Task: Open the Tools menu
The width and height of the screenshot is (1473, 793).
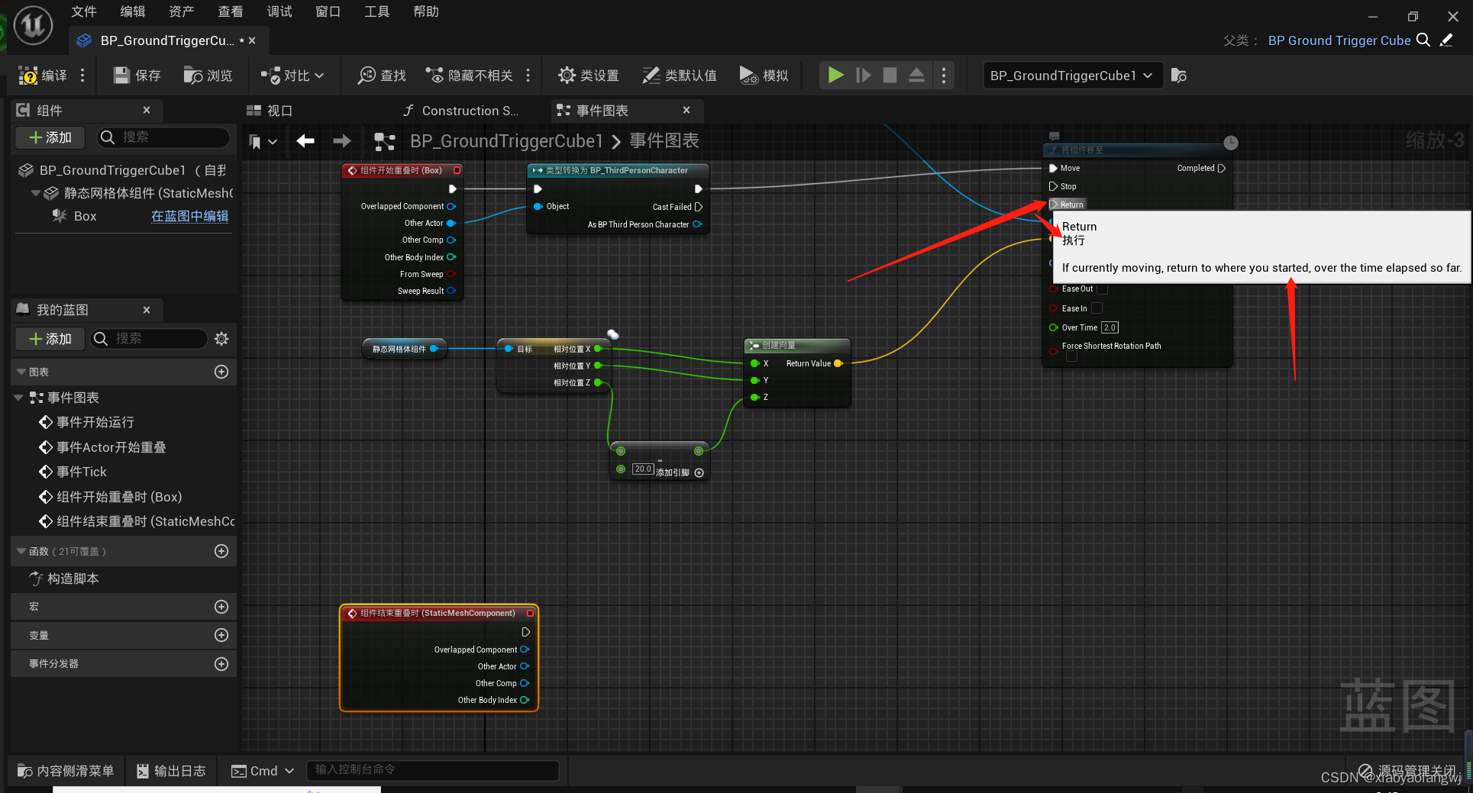Action: [x=377, y=11]
